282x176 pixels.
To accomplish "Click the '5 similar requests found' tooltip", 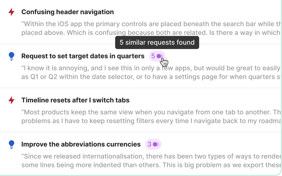I will tap(157, 42).
